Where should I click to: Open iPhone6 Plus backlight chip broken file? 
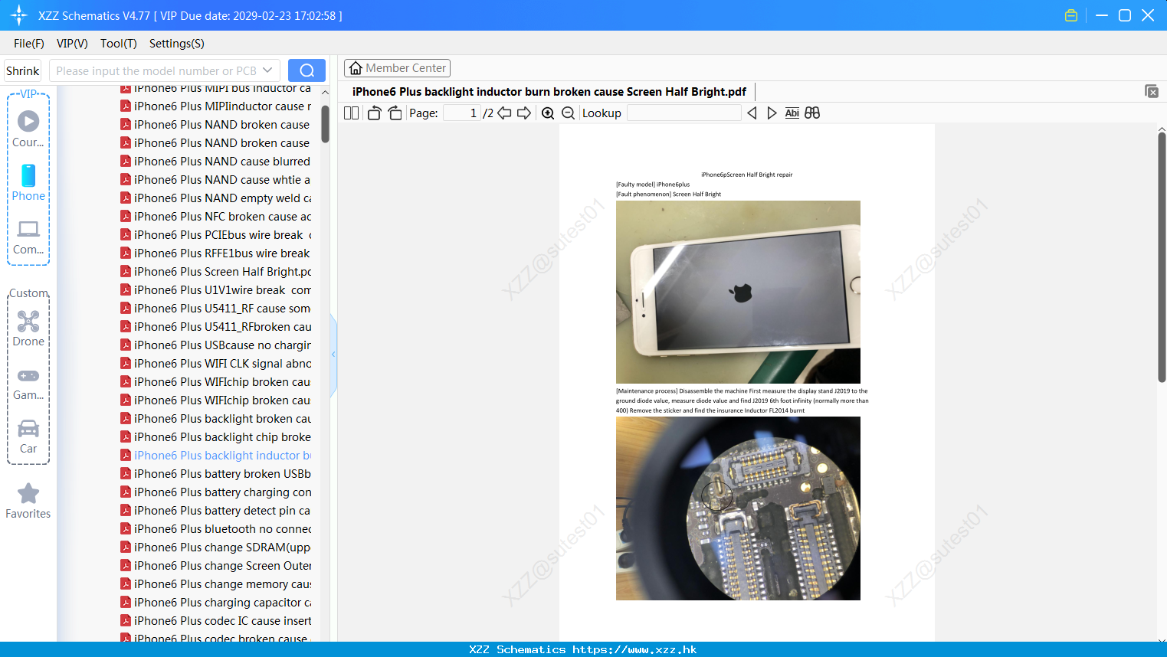pos(216,437)
